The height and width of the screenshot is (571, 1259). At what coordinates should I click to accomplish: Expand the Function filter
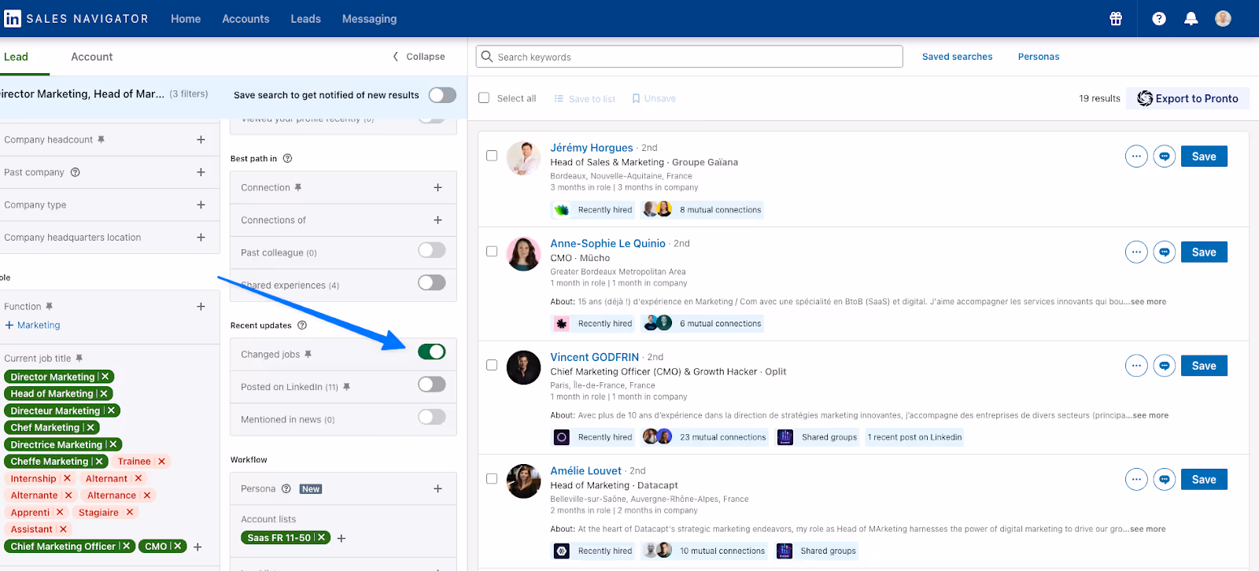pos(201,306)
